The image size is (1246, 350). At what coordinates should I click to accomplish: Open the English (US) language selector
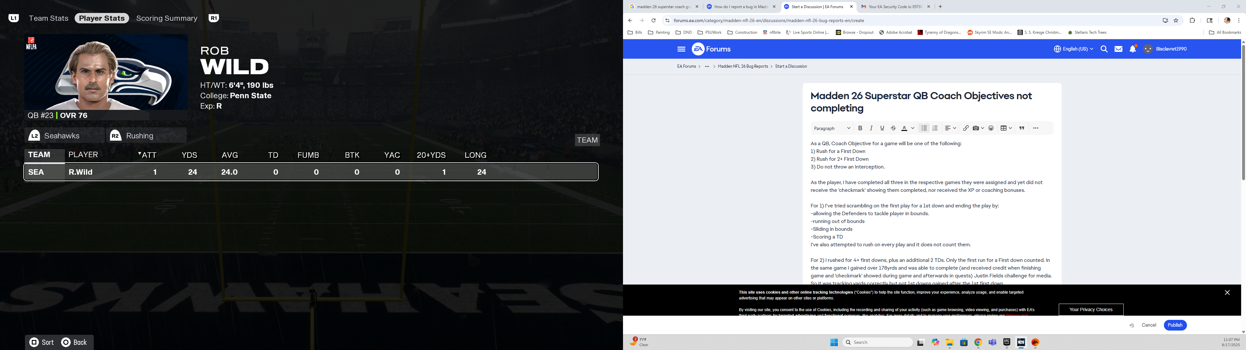1073,49
